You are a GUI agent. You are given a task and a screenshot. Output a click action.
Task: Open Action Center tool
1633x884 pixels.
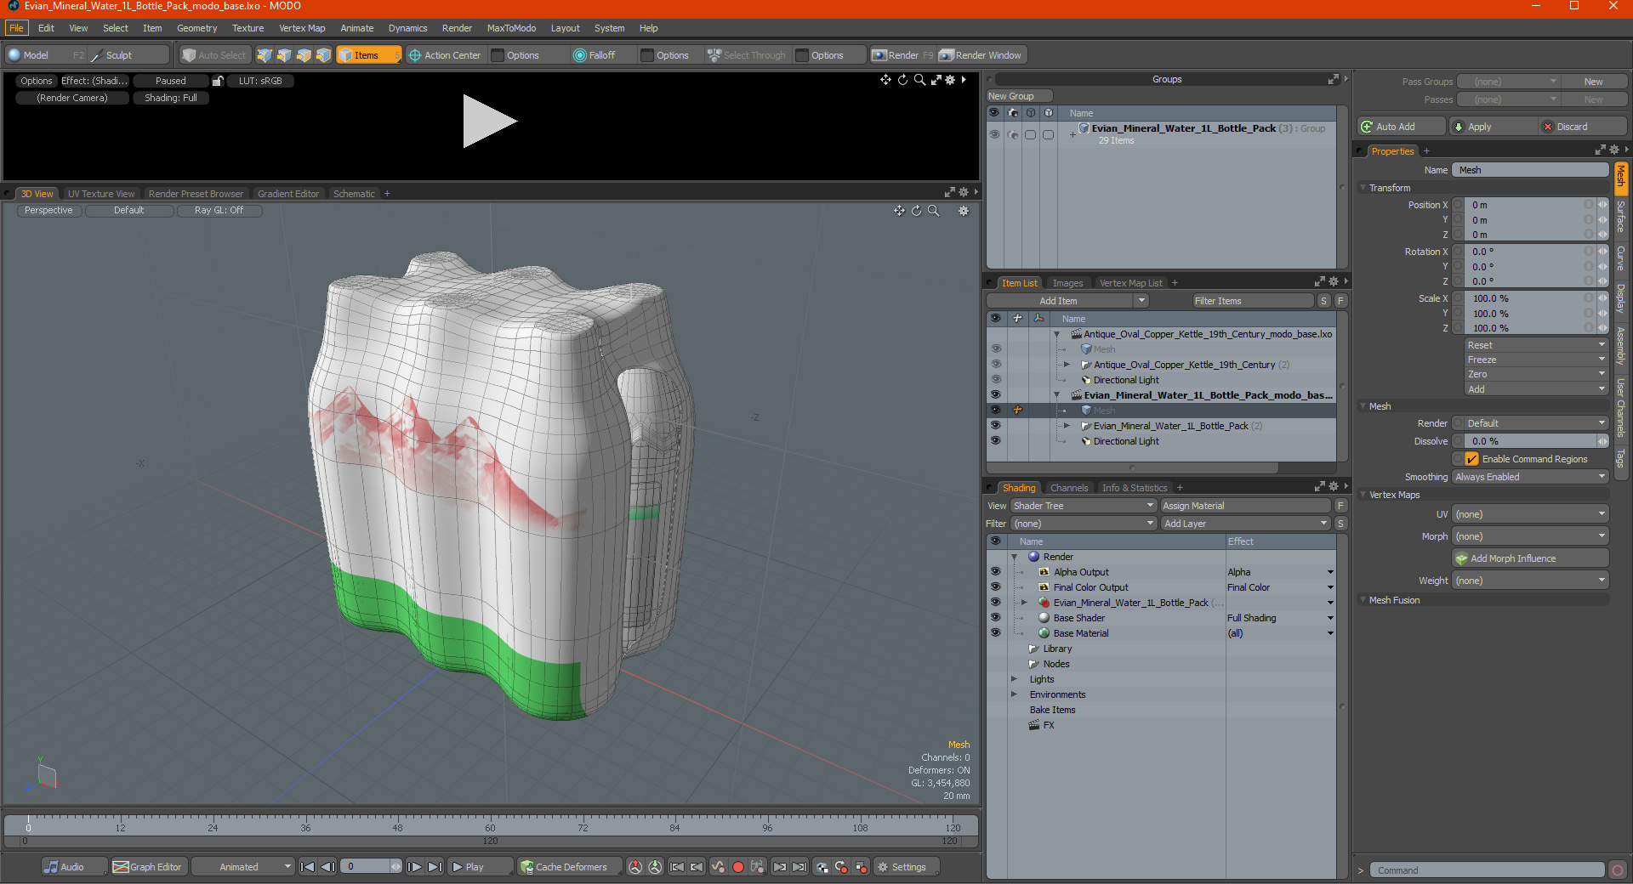pyautogui.click(x=445, y=55)
